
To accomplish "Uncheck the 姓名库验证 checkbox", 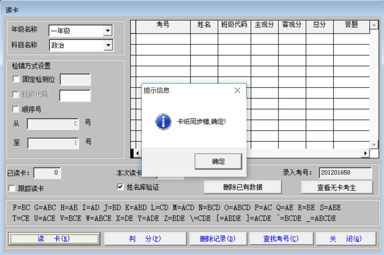I will [x=120, y=187].
